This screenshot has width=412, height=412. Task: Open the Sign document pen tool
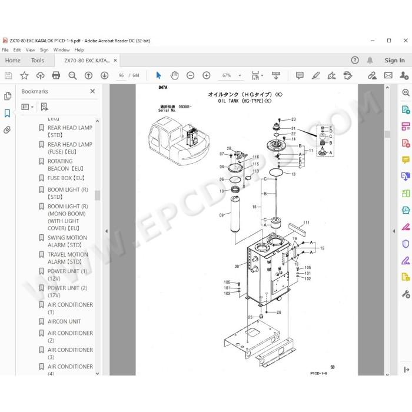[331, 76]
